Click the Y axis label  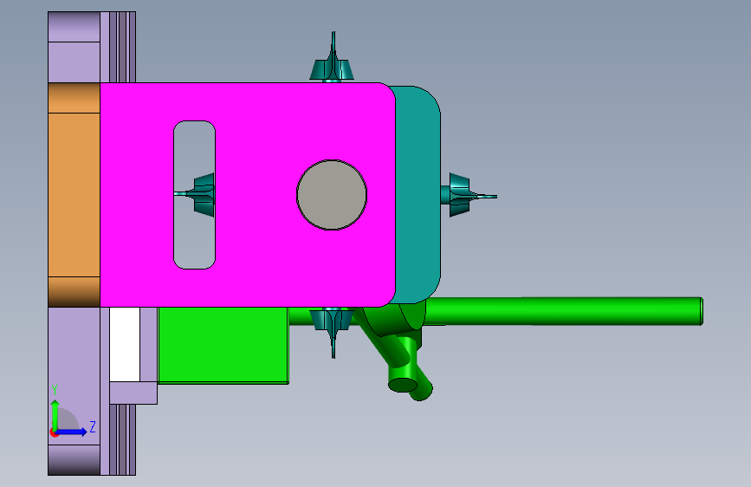(x=55, y=390)
